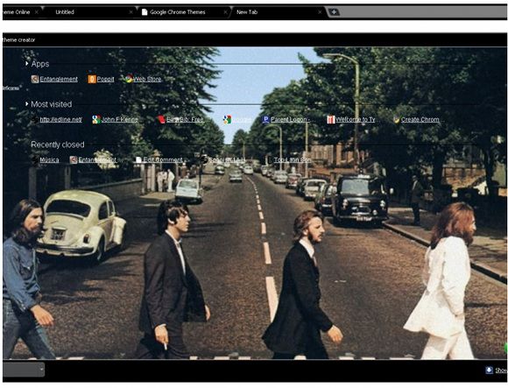Launch the orange Poppit app icon
Viewport: 508px width, 388px height.
92,79
